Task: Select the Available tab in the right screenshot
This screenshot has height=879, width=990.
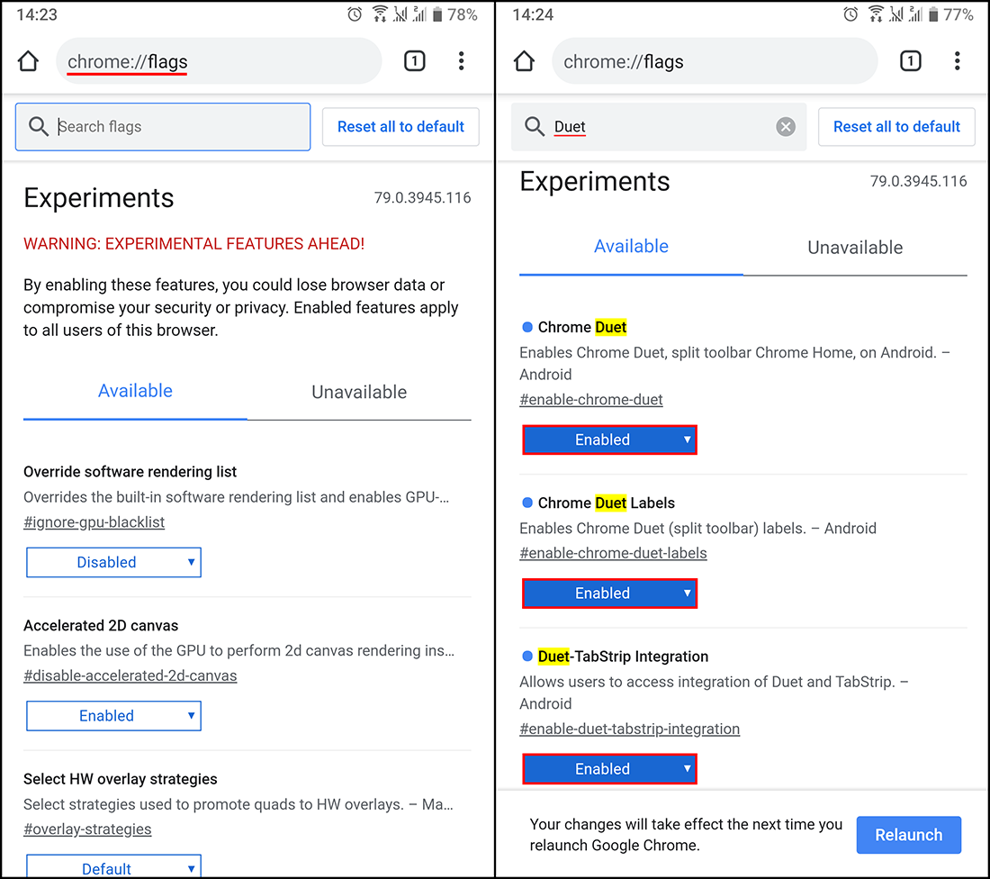Action: click(632, 247)
